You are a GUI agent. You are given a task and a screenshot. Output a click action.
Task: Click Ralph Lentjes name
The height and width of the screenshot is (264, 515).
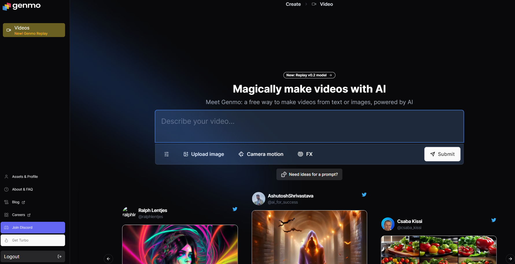click(153, 210)
